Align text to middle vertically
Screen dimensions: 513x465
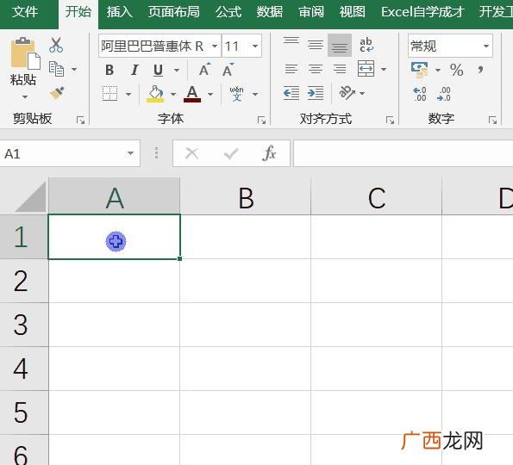(x=316, y=45)
